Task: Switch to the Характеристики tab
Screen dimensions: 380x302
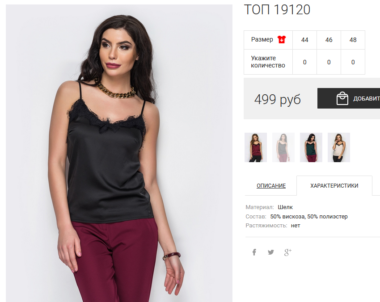Action: coord(334,186)
